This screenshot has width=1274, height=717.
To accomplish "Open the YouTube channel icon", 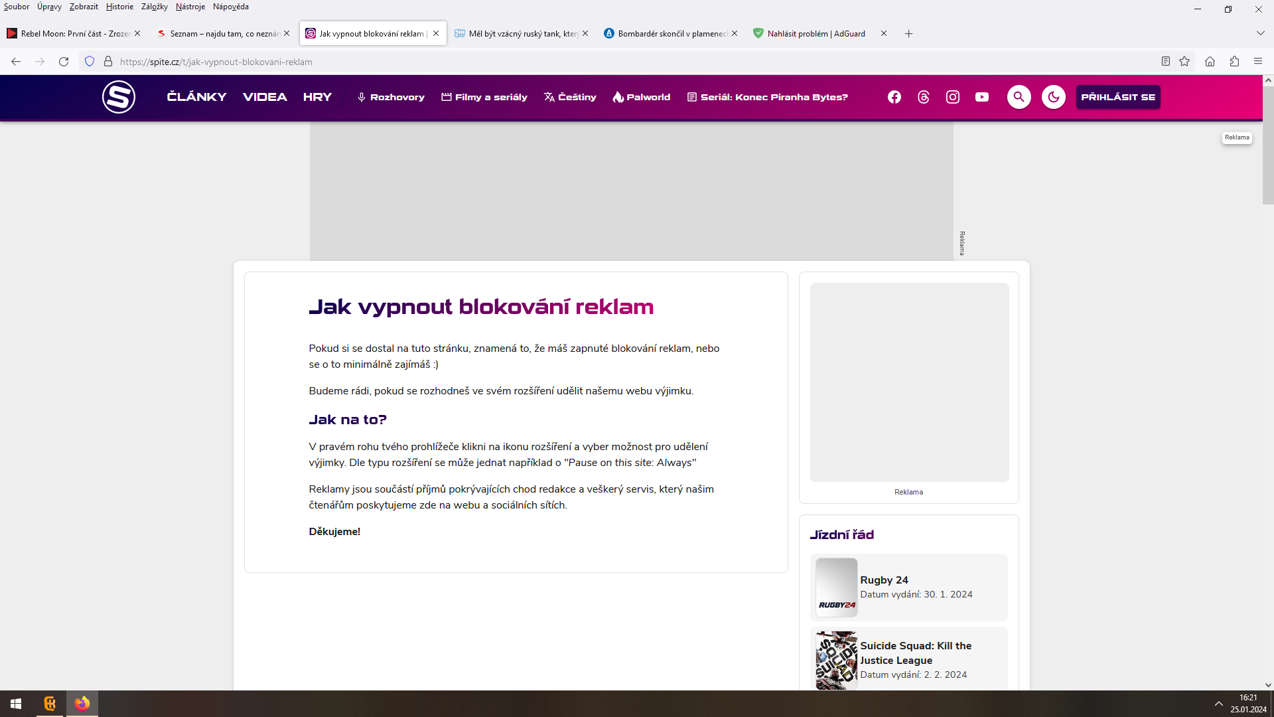I will [982, 97].
